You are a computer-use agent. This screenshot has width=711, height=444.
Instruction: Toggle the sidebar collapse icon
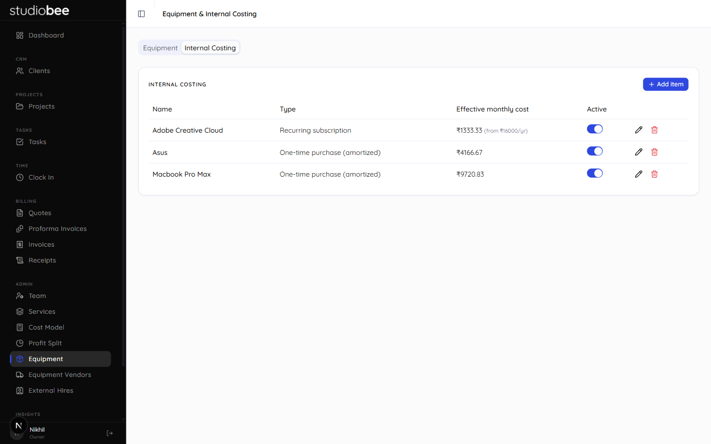tap(141, 14)
